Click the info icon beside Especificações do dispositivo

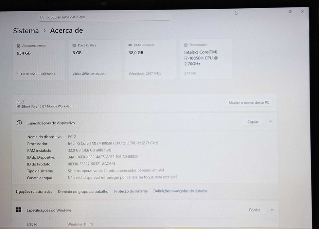click(x=19, y=123)
